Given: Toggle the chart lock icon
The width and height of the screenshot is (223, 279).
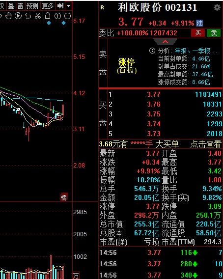Looking at the screenshot, I should click(x=48, y=16).
